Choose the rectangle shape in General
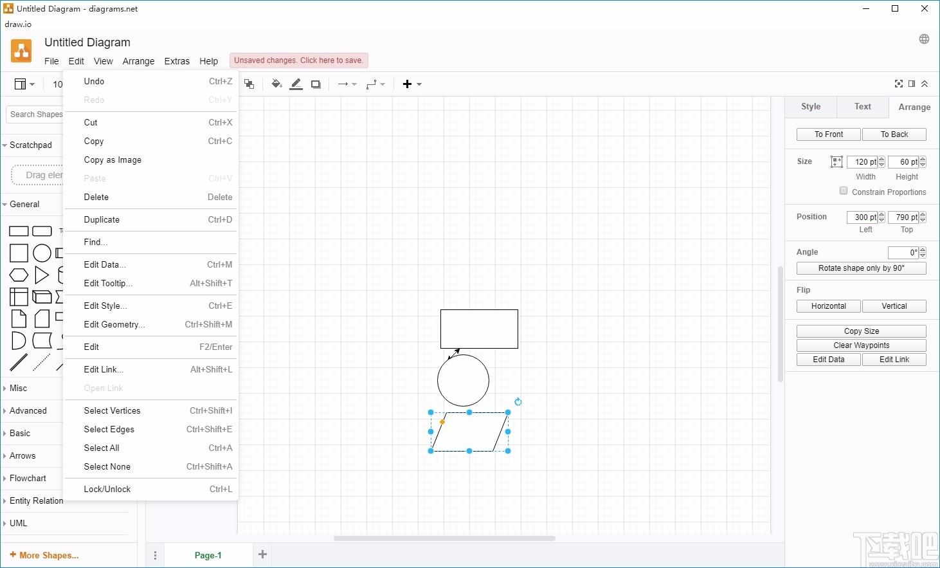The height and width of the screenshot is (568, 940). (19, 231)
